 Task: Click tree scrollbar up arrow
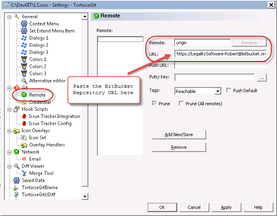click(x=85, y=17)
